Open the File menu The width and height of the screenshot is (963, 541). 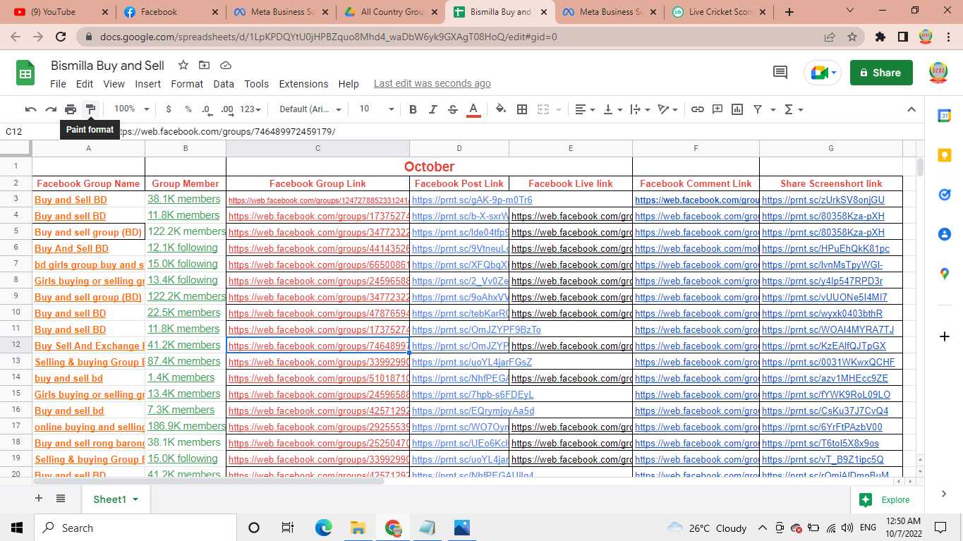(58, 83)
